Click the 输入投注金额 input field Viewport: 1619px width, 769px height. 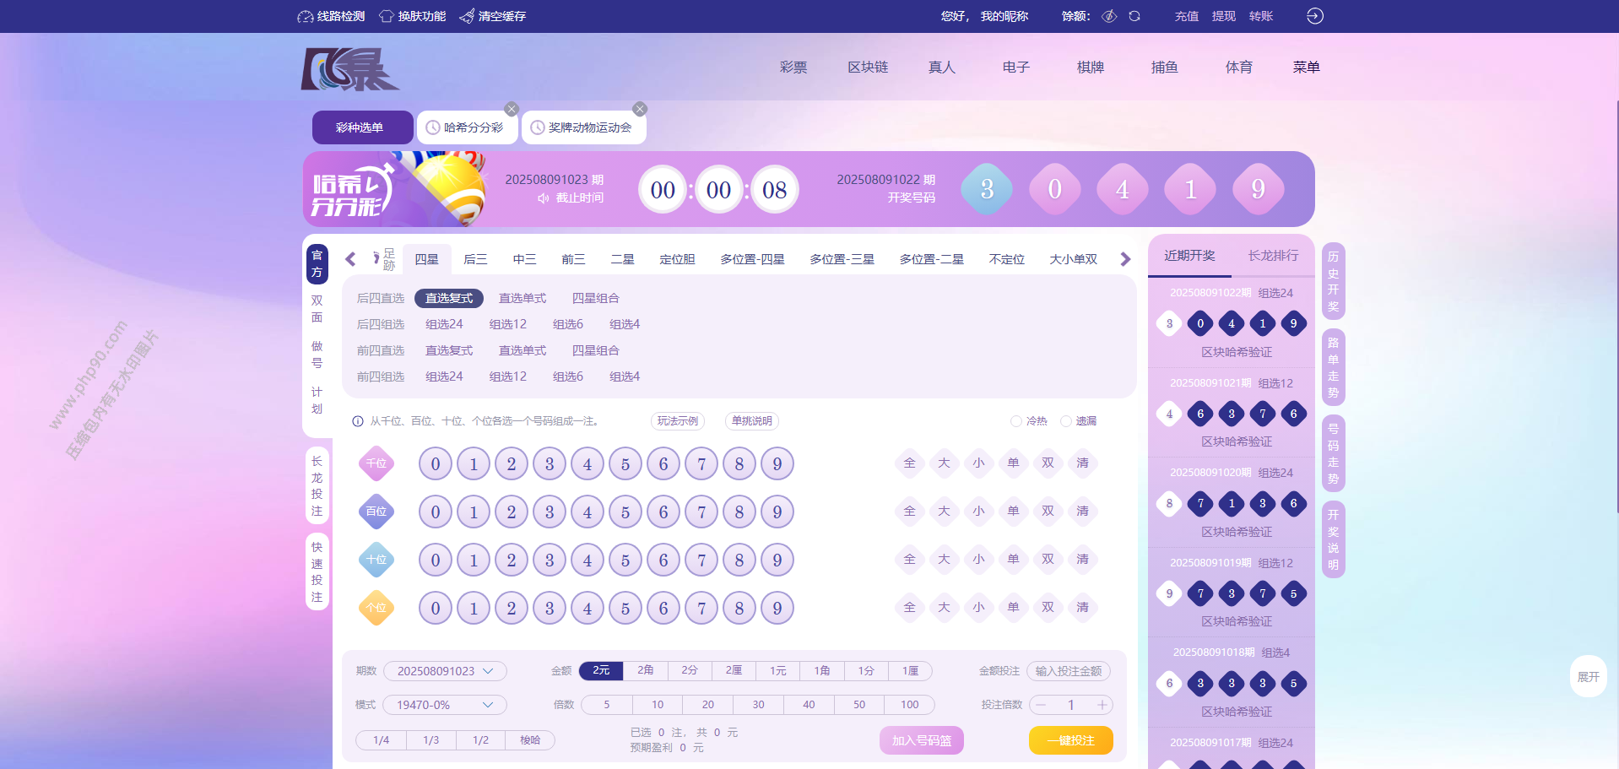[x=1068, y=671]
